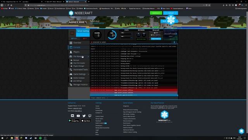Click the blue button in Minecraft panel
Screen dimensions: 248x140
(156, 39)
